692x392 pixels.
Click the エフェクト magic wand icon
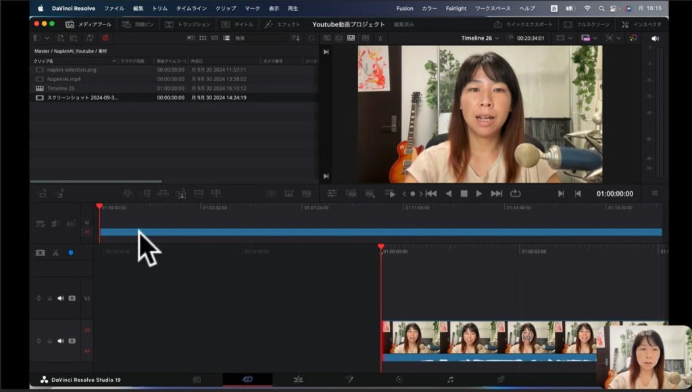tap(269, 24)
